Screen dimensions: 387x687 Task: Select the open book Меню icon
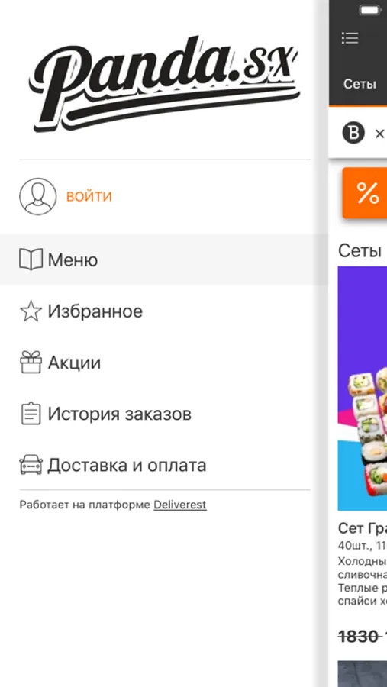click(31, 260)
